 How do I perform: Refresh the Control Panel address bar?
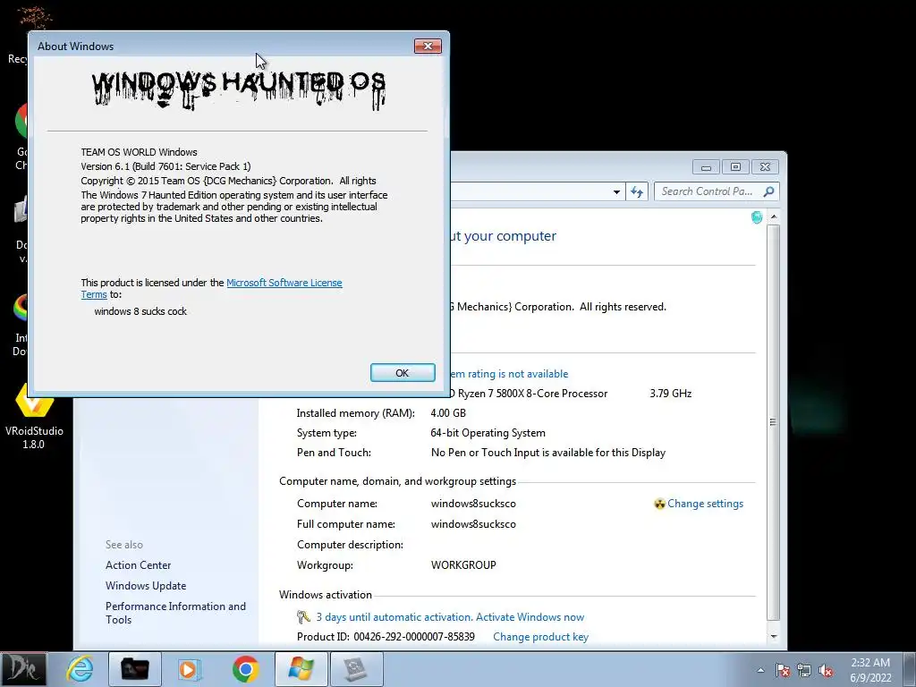pyautogui.click(x=637, y=191)
